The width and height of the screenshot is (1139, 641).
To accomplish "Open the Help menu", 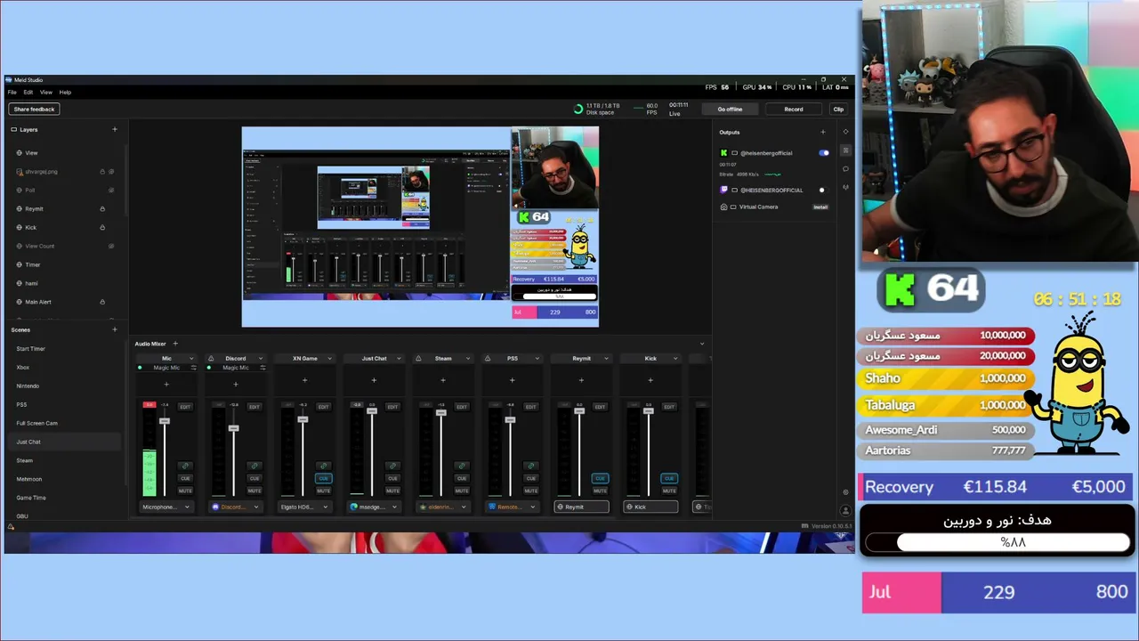I will (x=65, y=92).
